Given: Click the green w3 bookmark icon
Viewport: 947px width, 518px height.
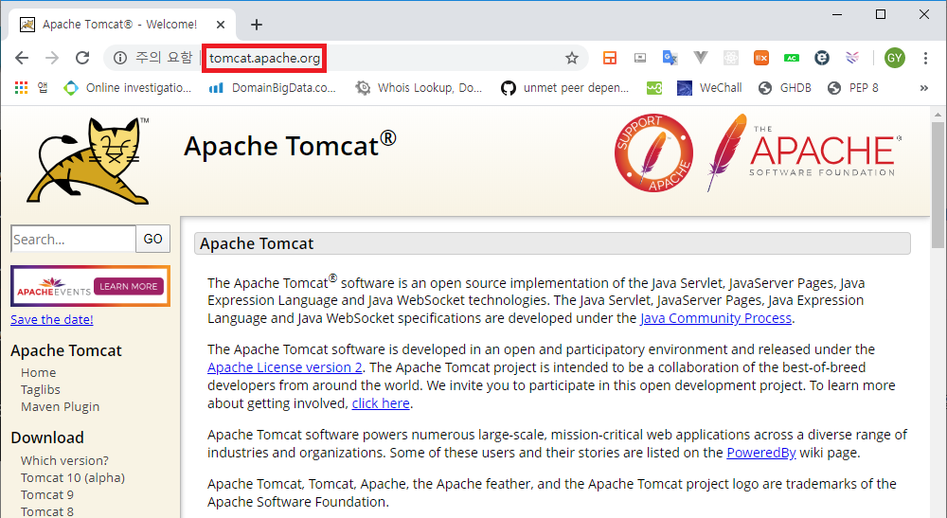Looking at the screenshot, I should click(654, 88).
